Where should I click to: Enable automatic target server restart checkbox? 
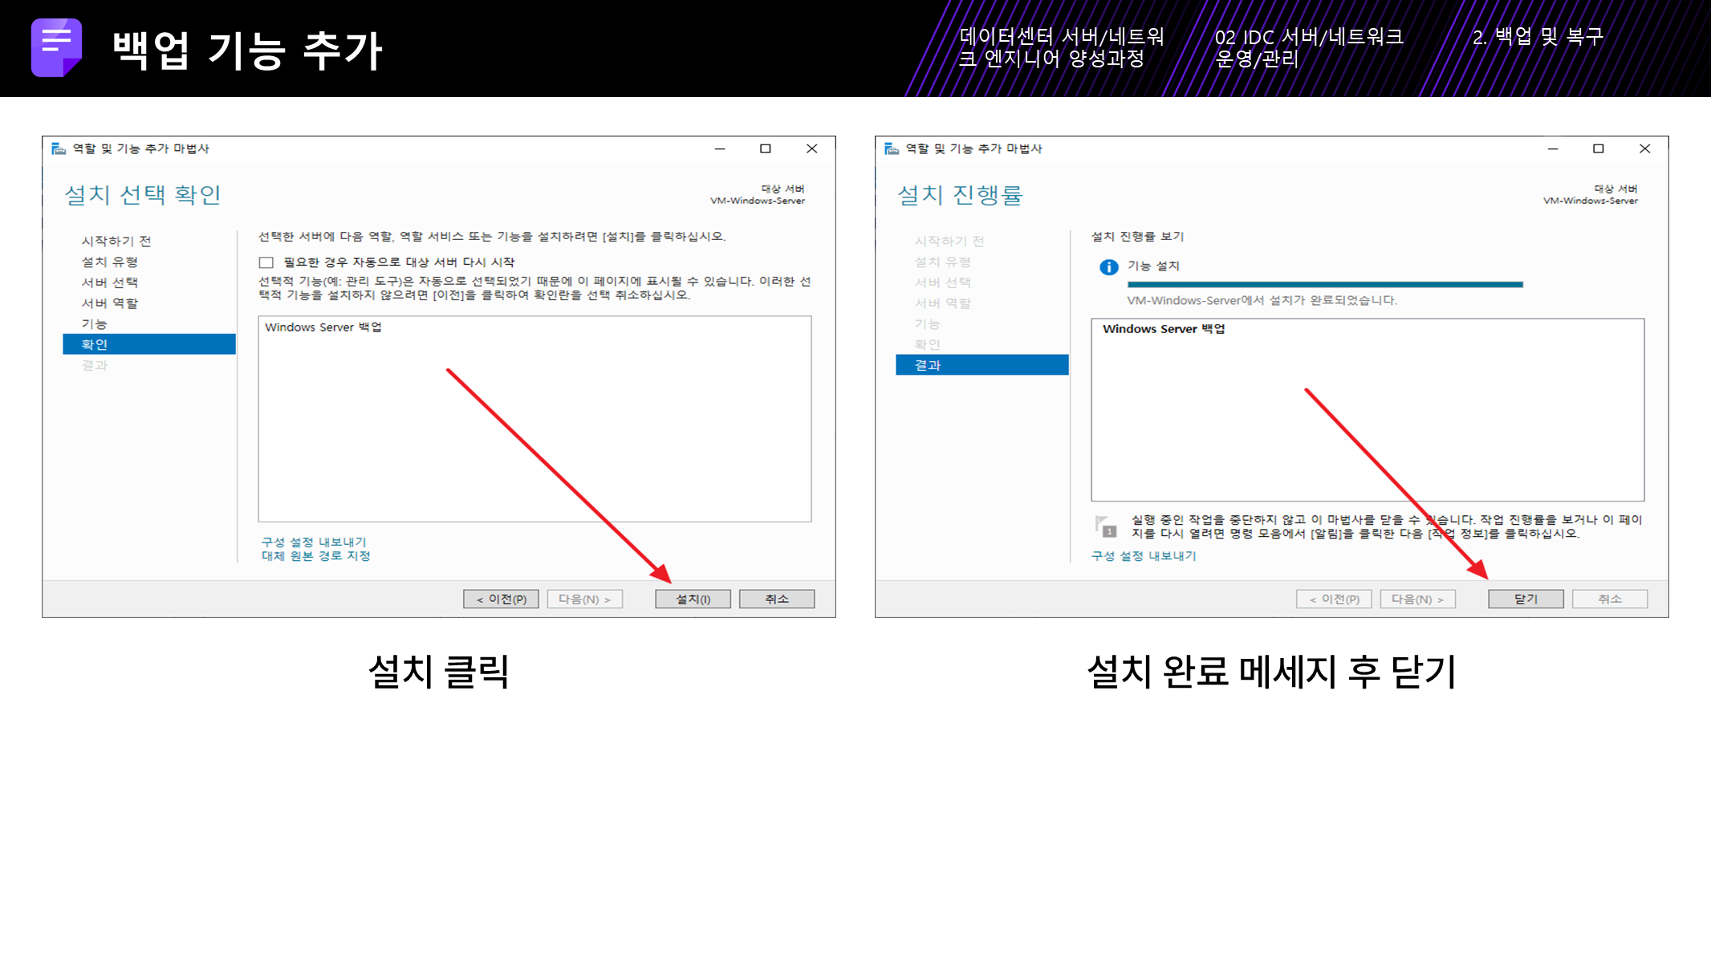coord(266,262)
